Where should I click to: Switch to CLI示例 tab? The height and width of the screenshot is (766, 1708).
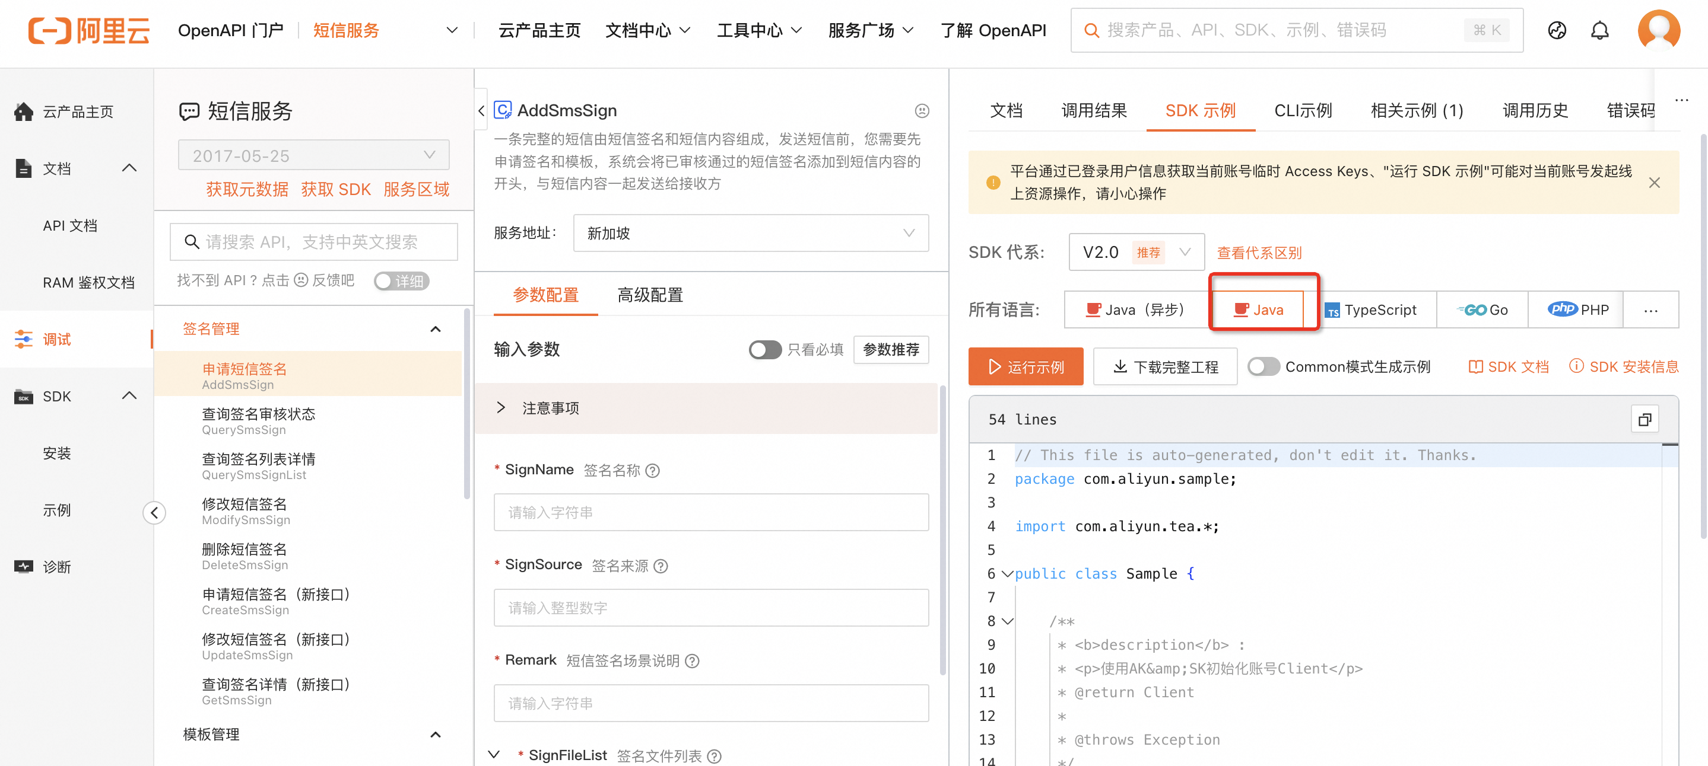click(1303, 111)
